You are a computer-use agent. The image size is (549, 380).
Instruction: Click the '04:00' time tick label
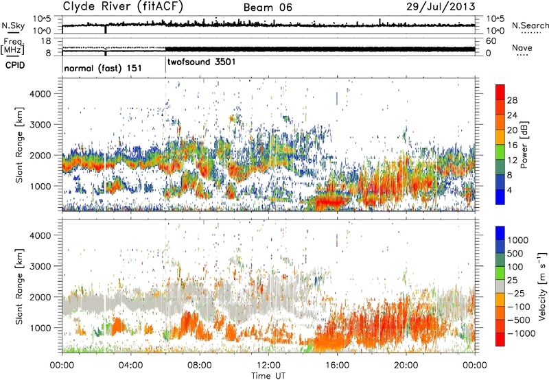pyautogui.click(x=130, y=366)
